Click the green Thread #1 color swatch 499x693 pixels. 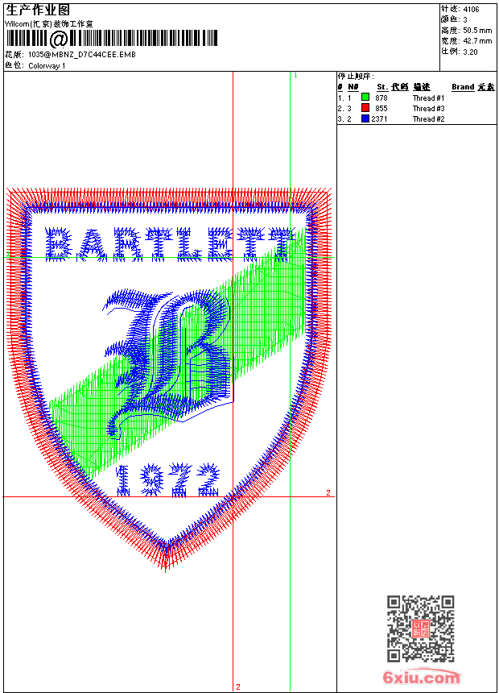[365, 97]
